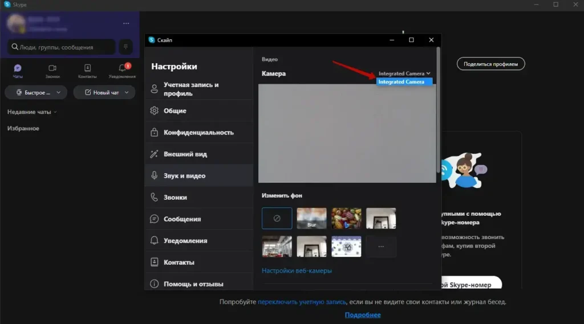Click the microphone icon beside Звук и видео

(x=154, y=175)
